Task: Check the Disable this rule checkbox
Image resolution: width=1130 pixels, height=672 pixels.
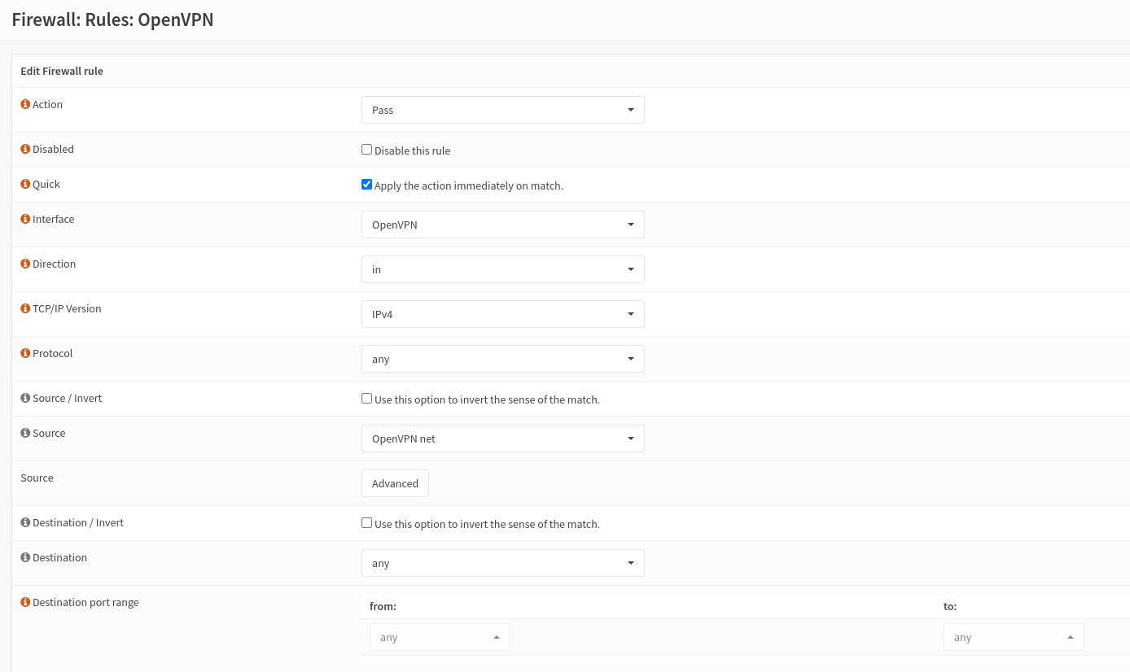Action: point(366,150)
